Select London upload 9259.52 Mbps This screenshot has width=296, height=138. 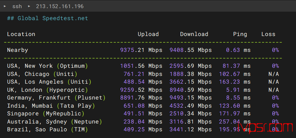coord(141,90)
